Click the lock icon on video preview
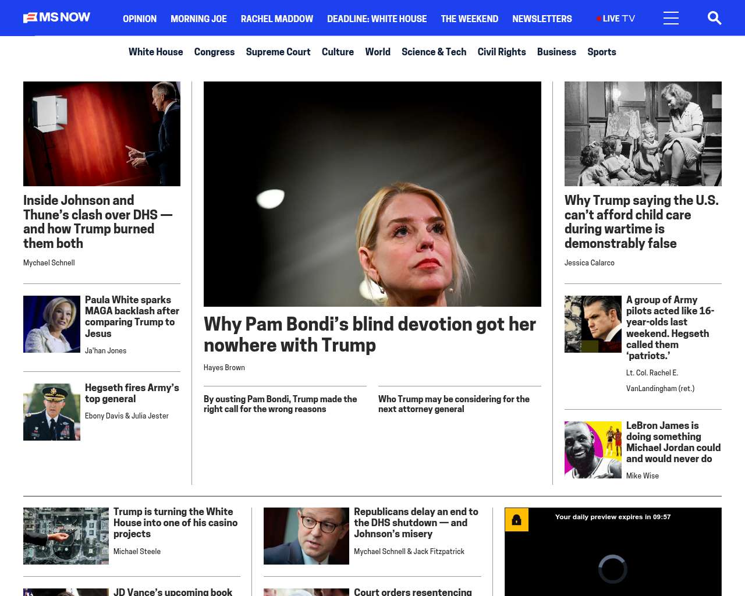Viewport: 745px width, 596px height. 516,520
